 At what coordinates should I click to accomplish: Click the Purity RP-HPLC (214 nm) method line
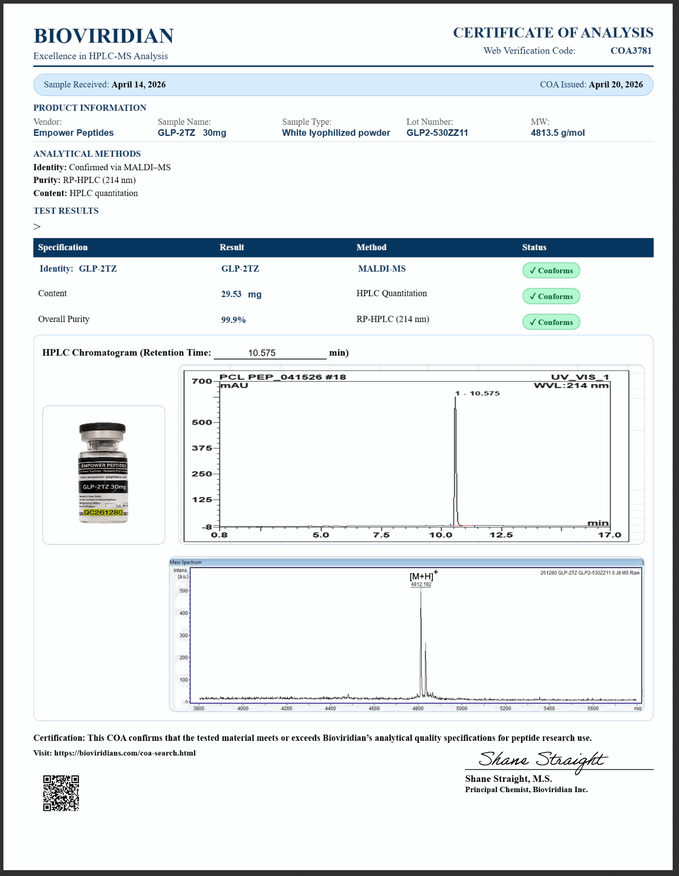[x=84, y=180]
